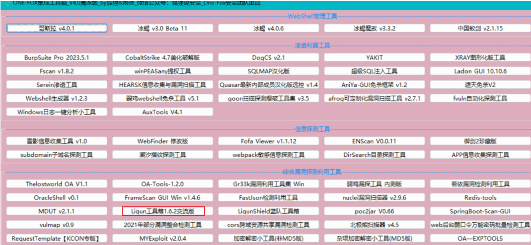531x245 pixels.
Task: Open FrameScan GUI Win v1.4.6
Action: tap(162, 197)
